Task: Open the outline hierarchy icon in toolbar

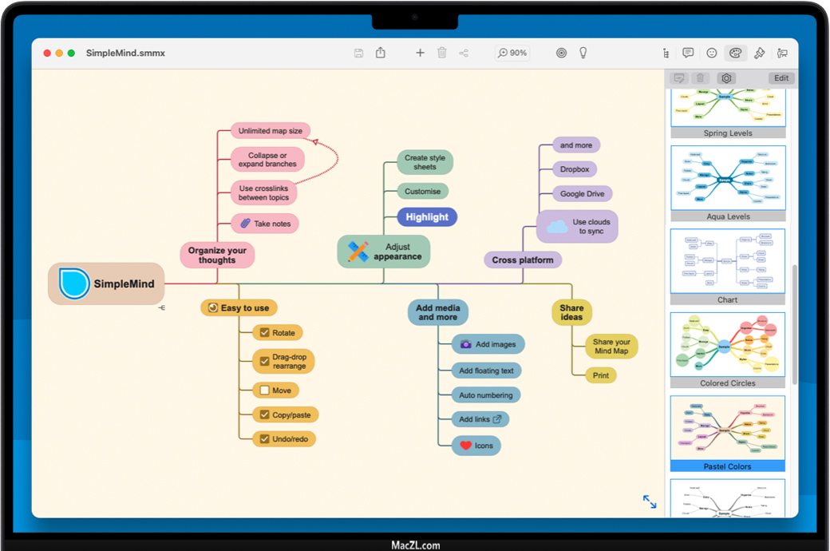Action: click(666, 53)
